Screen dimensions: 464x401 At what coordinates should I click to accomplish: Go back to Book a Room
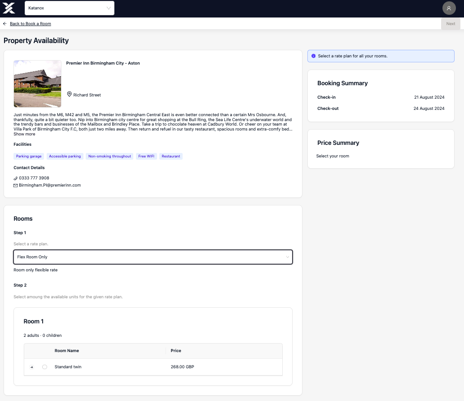pyautogui.click(x=31, y=24)
